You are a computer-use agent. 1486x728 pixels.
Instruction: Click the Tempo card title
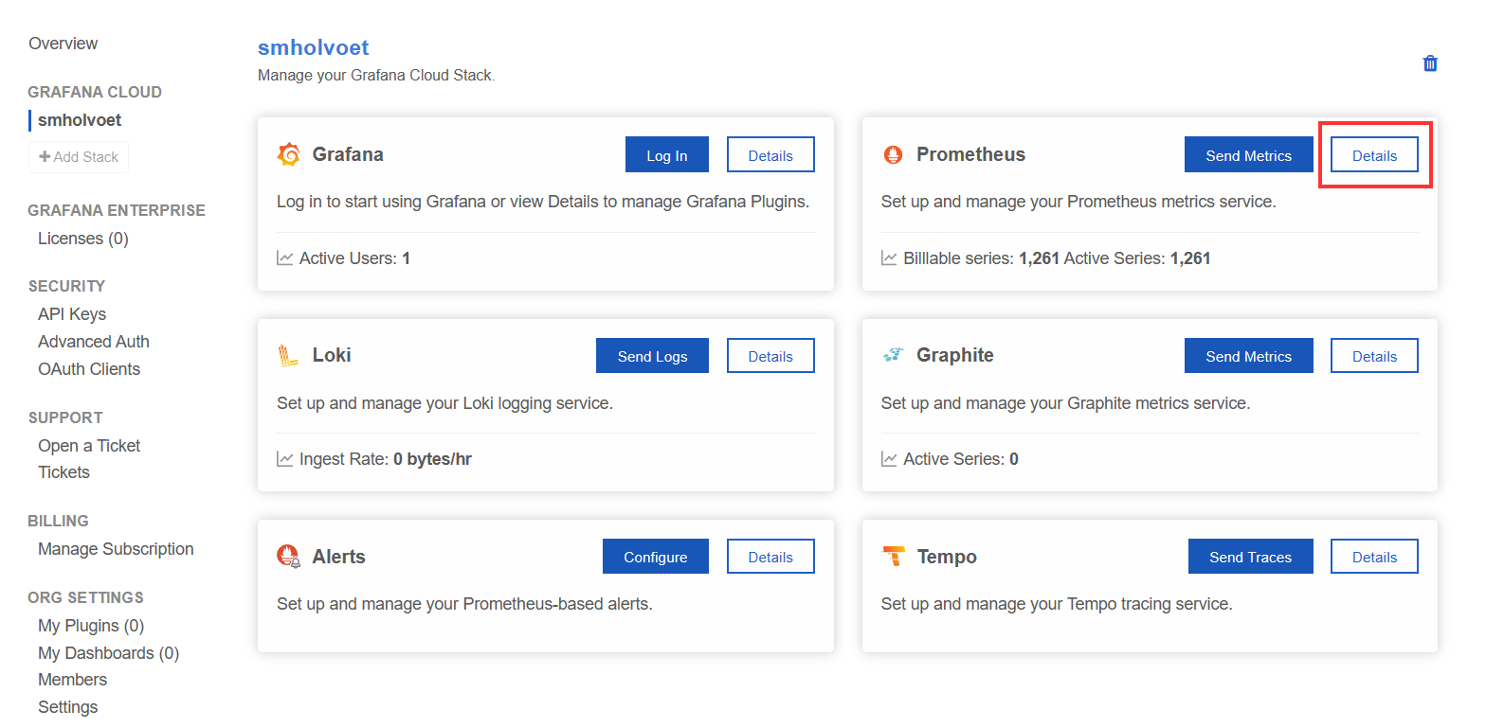947,557
